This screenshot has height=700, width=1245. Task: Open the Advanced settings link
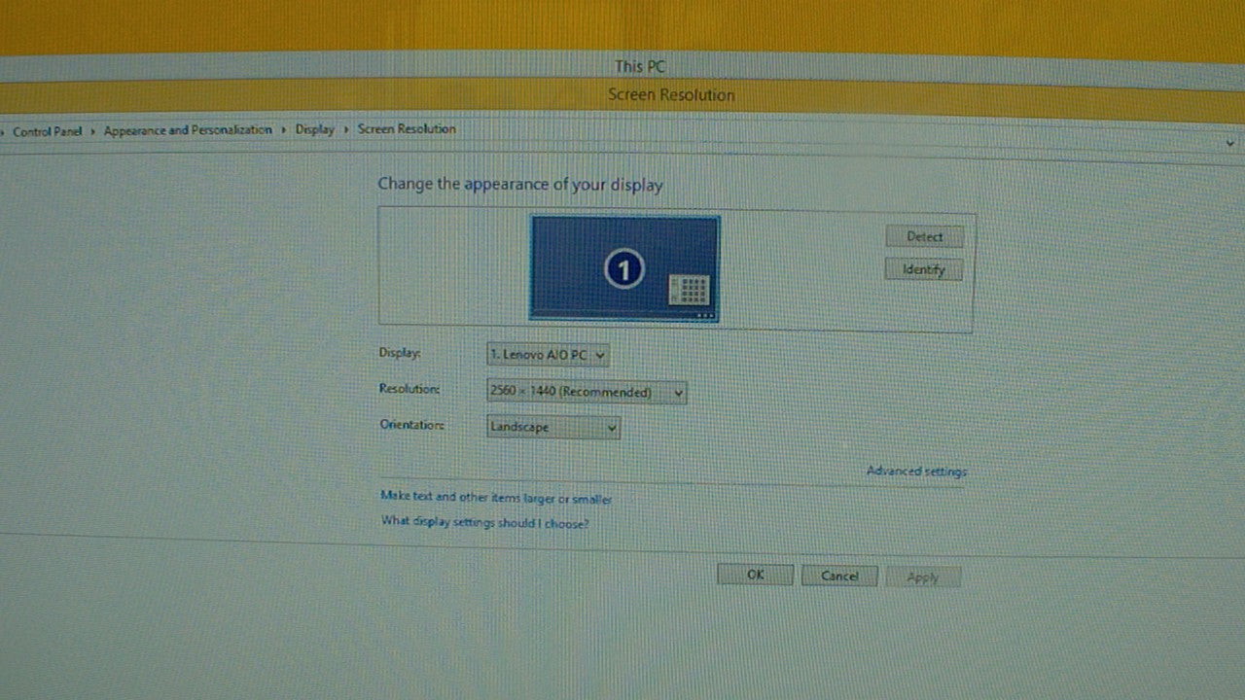tap(916, 472)
